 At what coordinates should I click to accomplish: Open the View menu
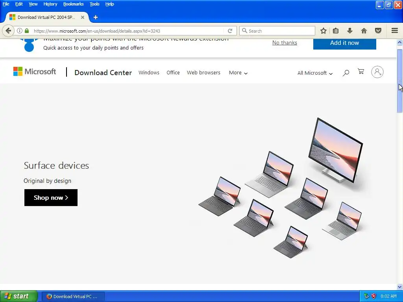point(33,4)
